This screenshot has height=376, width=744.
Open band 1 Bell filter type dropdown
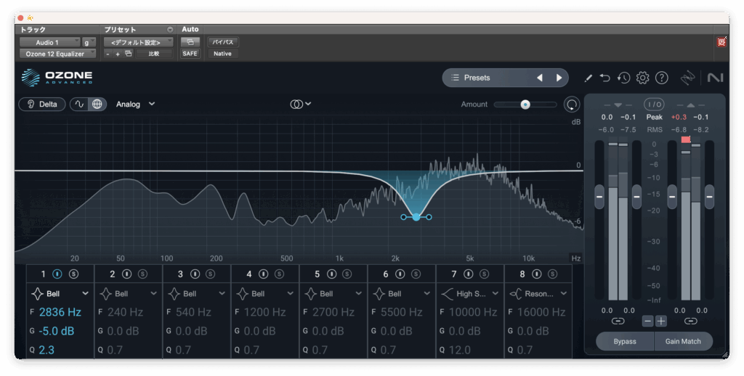pyautogui.click(x=86, y=294)
